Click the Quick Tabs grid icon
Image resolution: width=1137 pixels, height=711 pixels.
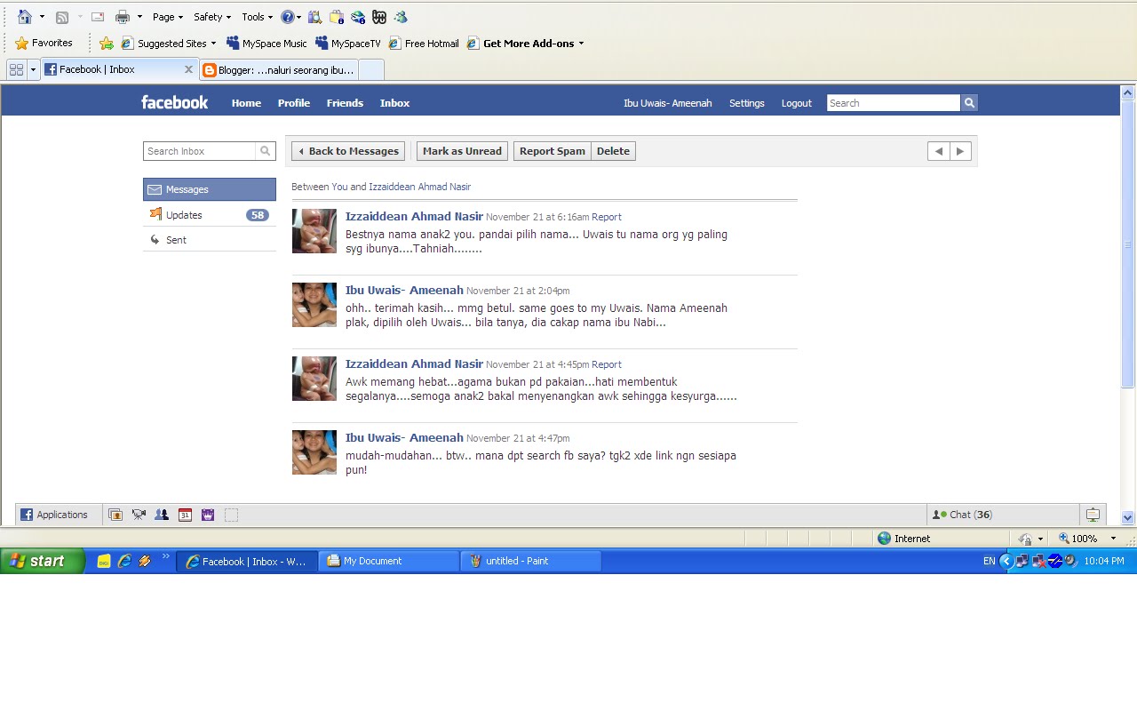point(16,69)
